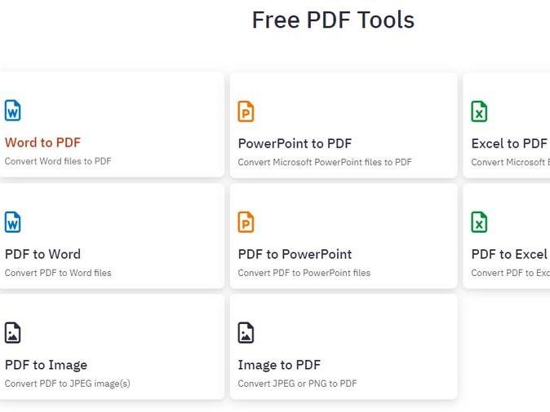Open the Word to PDF tool link
550x412 pixels.
42,142
